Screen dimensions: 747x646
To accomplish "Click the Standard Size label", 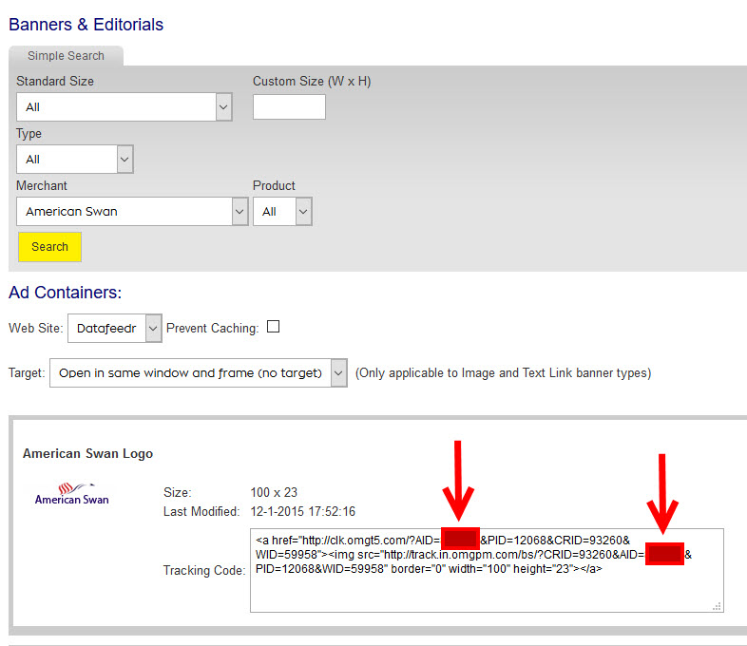I will pos(55,81).
